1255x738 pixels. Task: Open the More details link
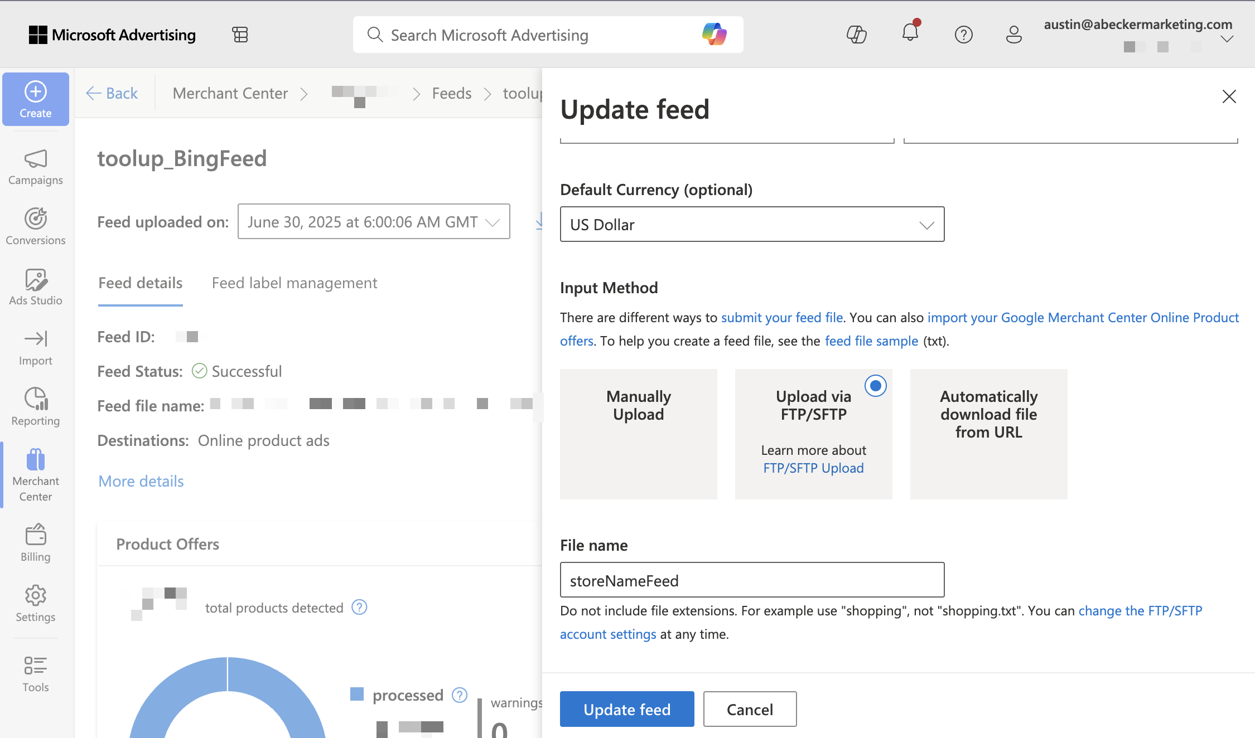tap(141, 481)
